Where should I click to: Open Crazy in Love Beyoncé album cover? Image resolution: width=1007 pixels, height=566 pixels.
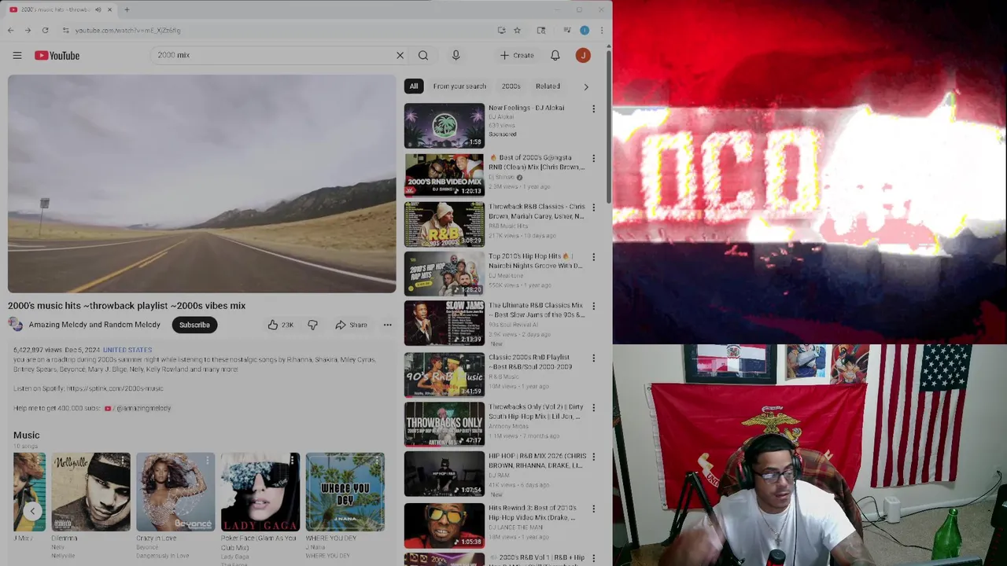coord(175,492)
